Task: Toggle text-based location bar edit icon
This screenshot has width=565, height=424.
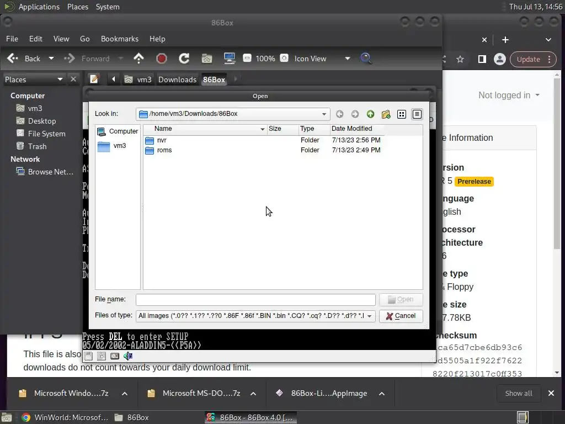Action: (94, 79)
